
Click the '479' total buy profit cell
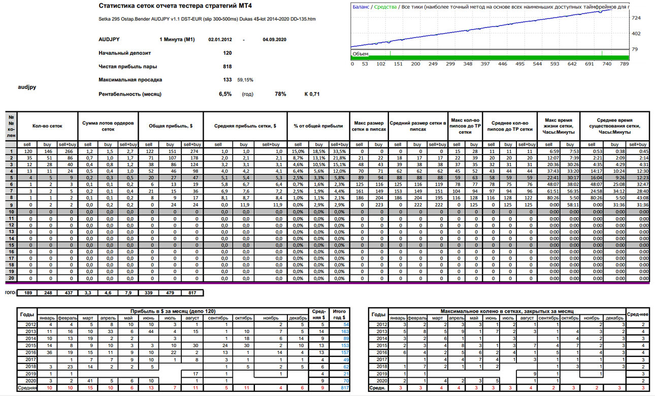(170, 292)
